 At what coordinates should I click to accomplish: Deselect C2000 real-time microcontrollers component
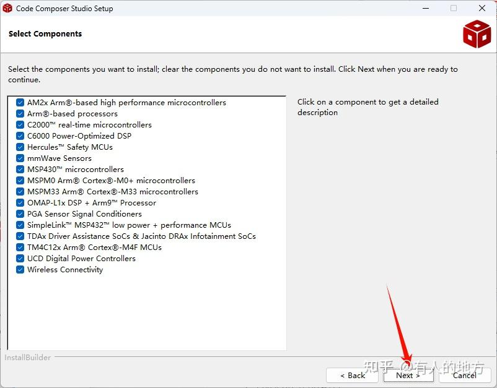point(20,124)
